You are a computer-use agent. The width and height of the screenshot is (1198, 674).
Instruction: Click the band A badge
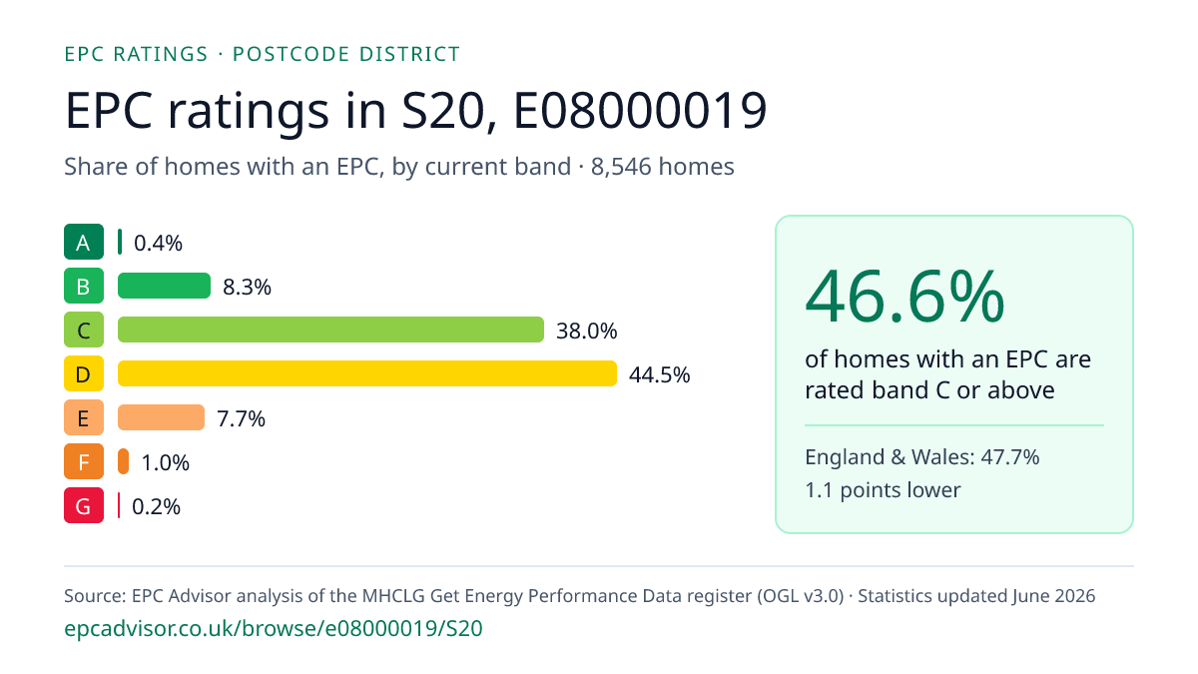click(x=84, y=243)
